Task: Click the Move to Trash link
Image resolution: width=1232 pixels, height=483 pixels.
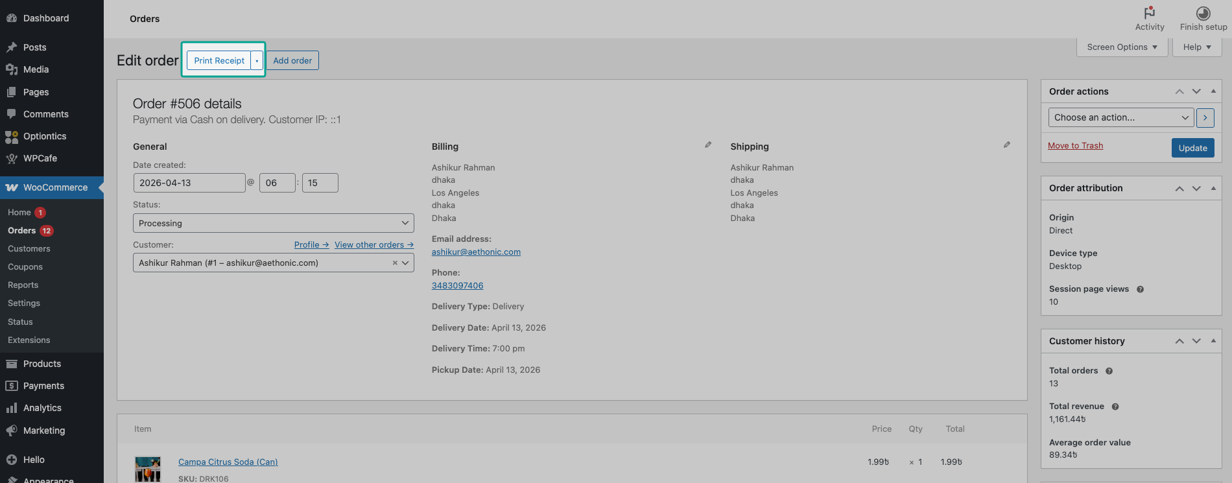Action: [1075, 146]
